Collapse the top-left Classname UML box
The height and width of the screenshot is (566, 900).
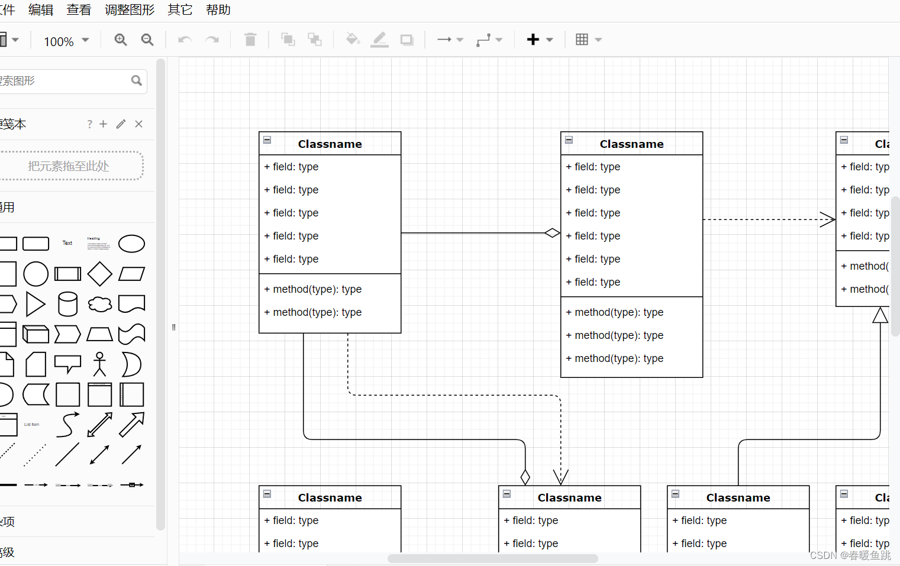[267, 140]
